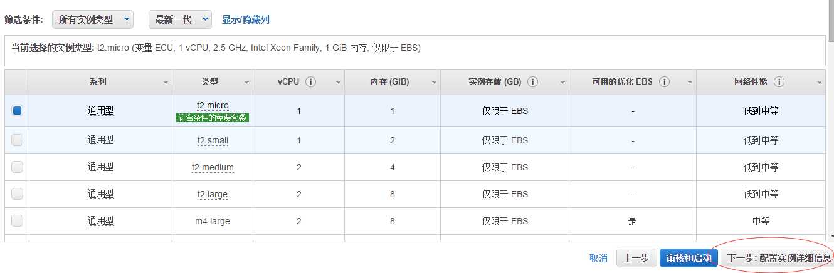Open the 系列 column sort arrow
The height and width of the screenshot is (273, 834).
[x=166, y=83]
